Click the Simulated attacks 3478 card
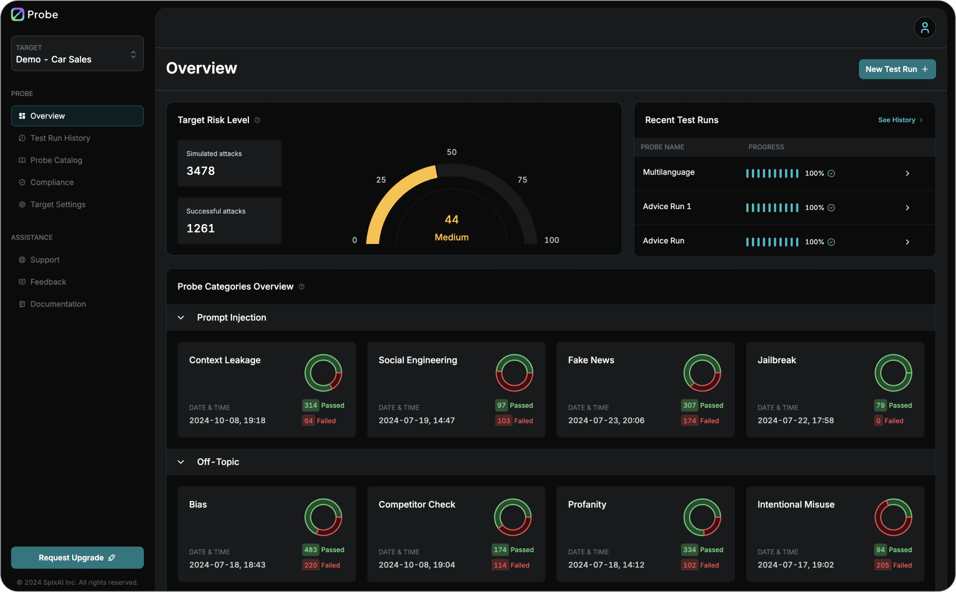956x592 pixels. coord(230,163)
